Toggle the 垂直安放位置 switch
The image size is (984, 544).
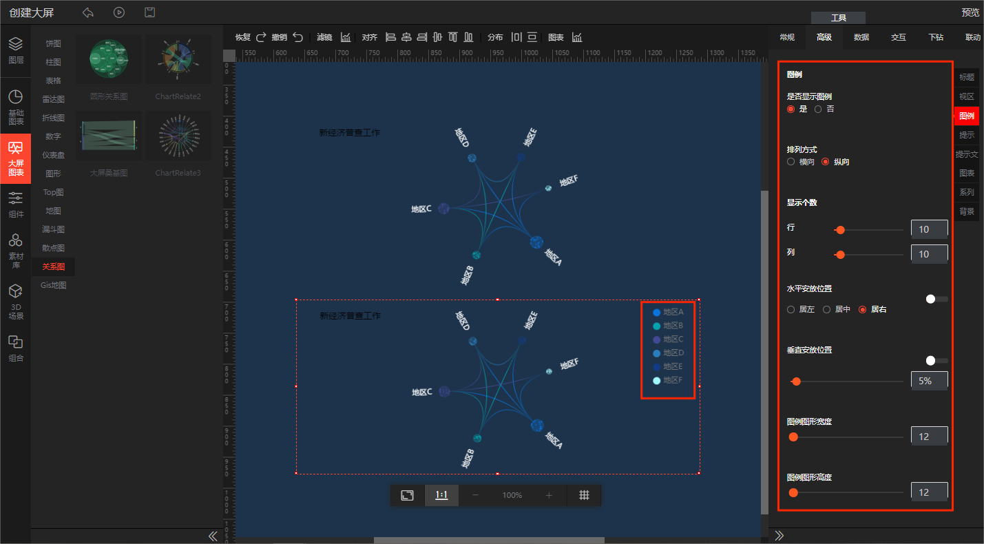(x=936, y=360)
